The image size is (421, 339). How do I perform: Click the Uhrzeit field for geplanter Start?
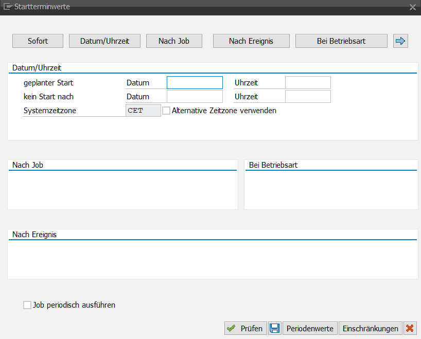point(307,82)
